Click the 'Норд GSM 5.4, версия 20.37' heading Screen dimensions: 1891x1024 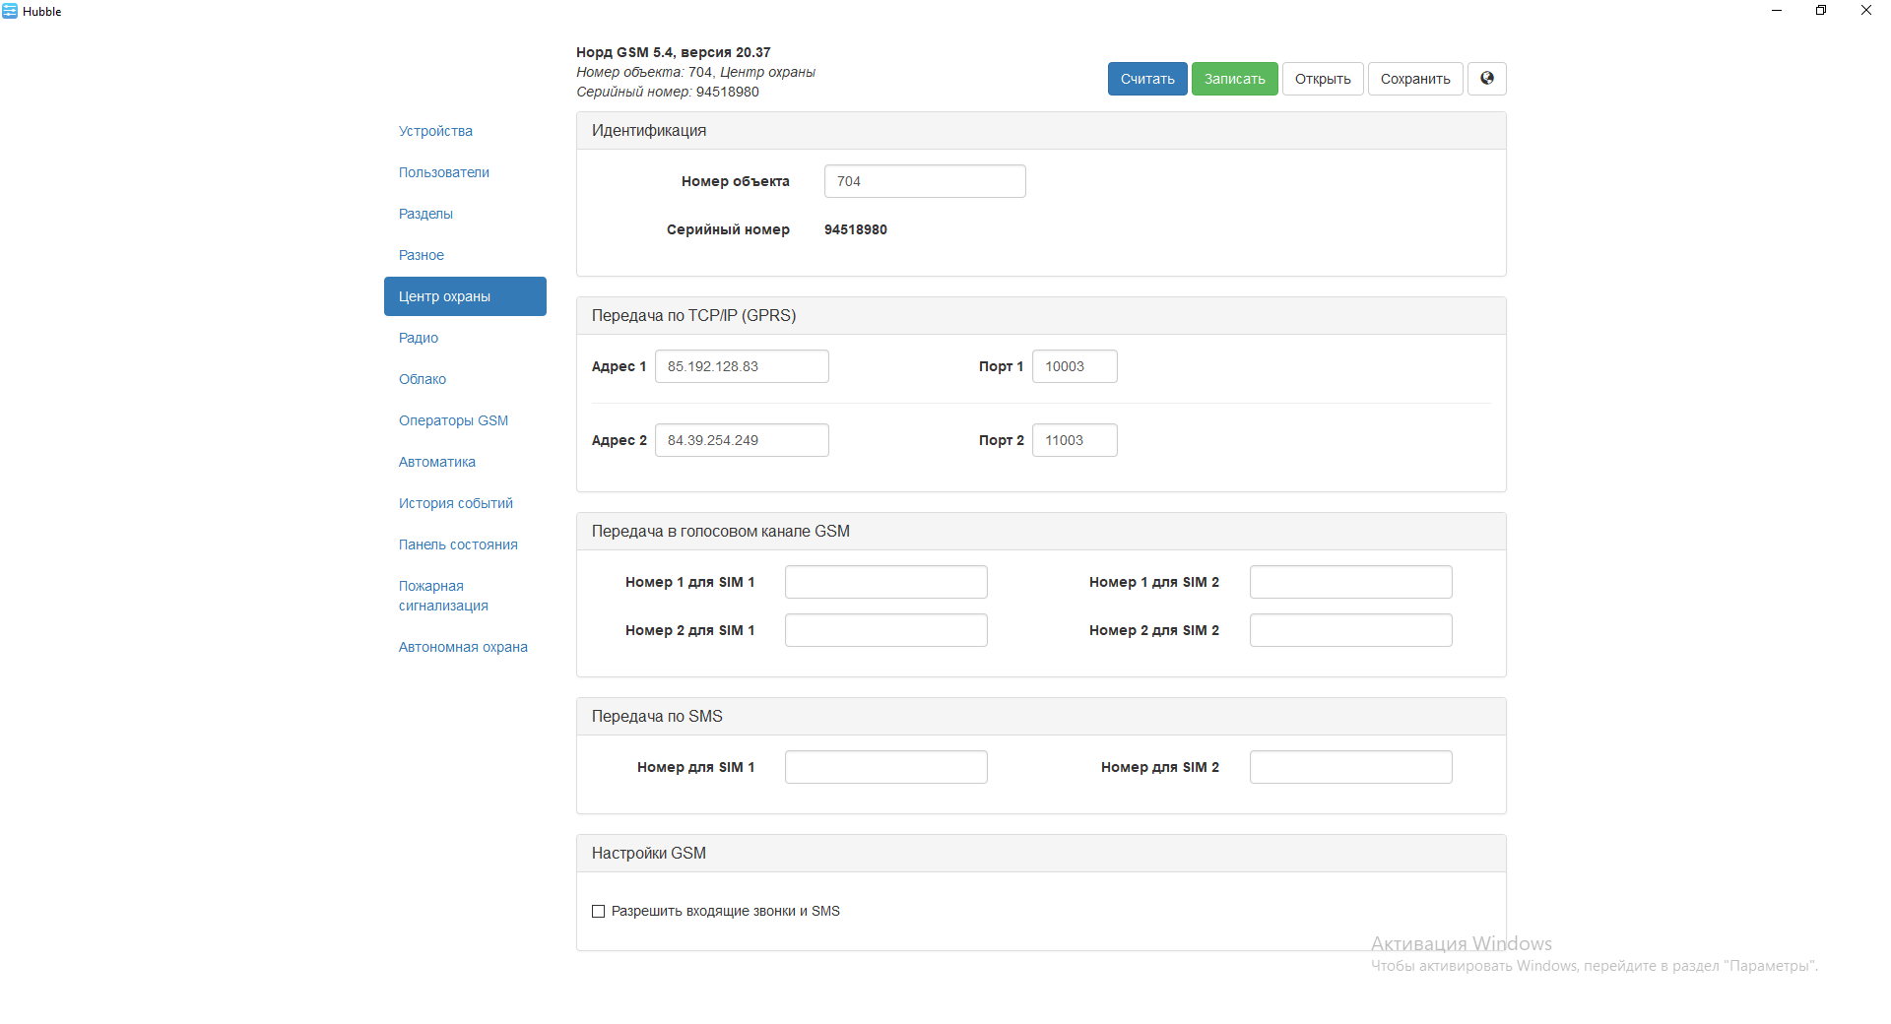tap(674, 52)
